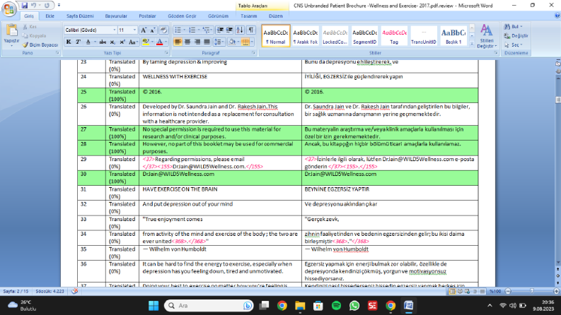Apply superscript formatting

pos(122,42)
